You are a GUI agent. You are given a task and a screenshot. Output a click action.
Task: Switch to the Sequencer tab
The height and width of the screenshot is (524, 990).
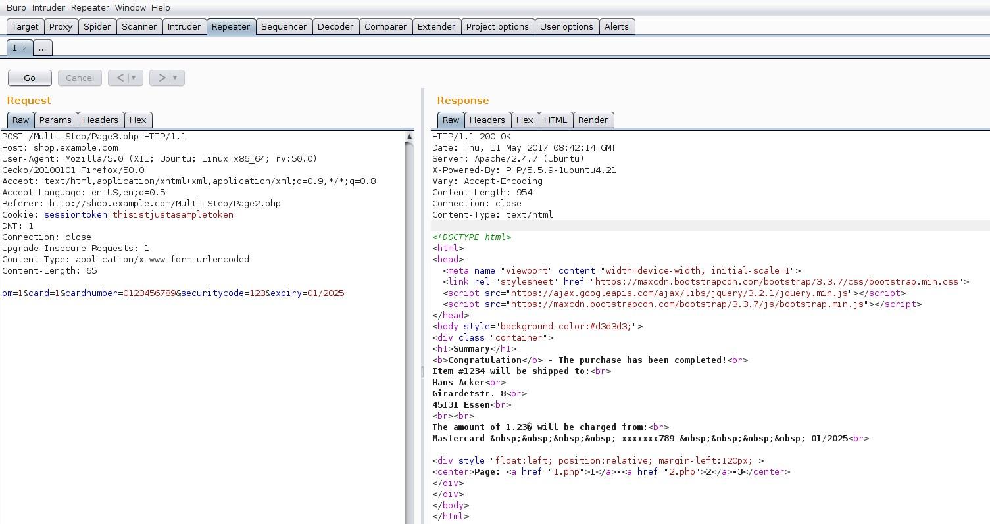click(284, 27)
